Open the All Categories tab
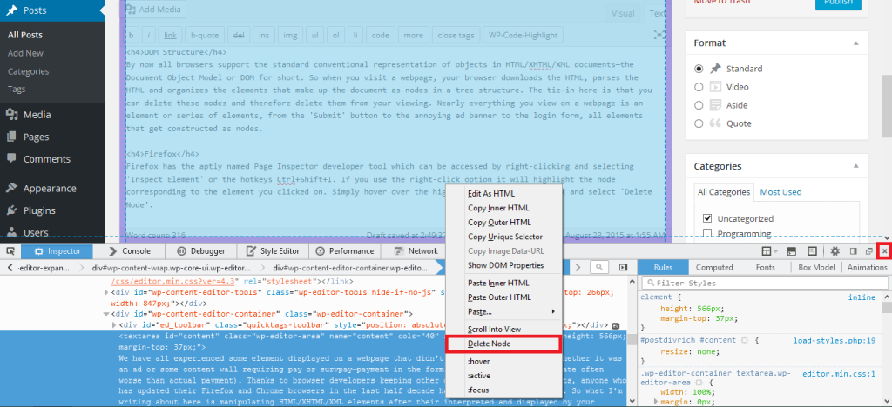The width and height of the screenshot is (892, 407). (x=724, y=192)
